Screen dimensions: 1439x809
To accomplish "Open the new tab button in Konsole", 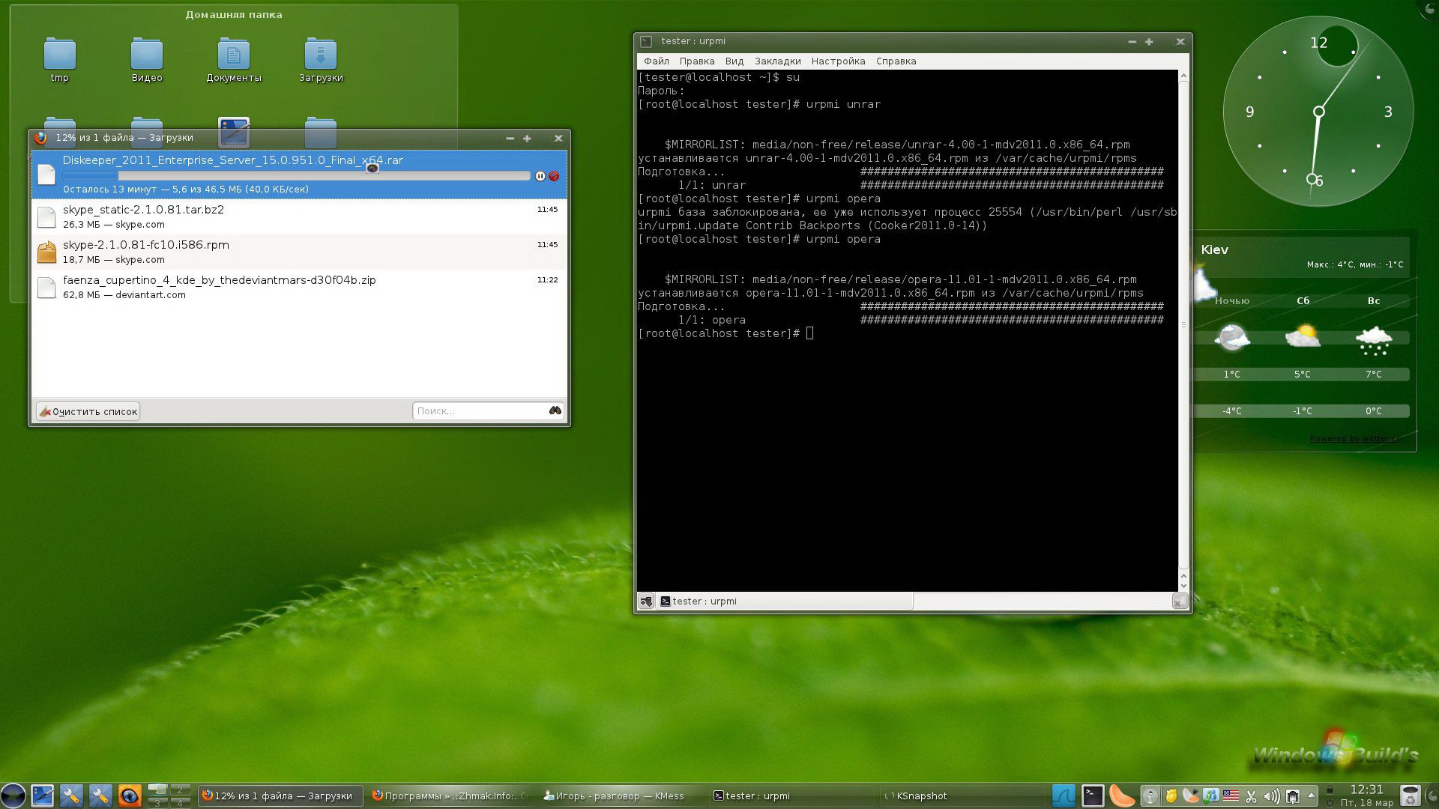I will (x=645, y=601).
